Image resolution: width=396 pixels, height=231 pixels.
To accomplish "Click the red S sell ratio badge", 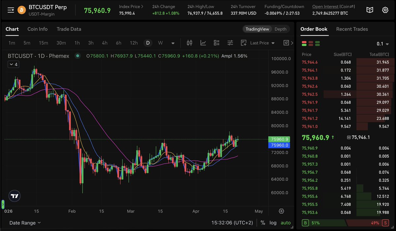I will click(385, 223).
